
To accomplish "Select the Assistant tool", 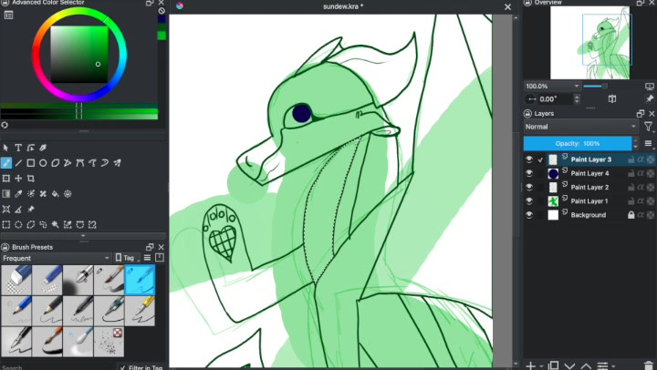I will 5,210.
